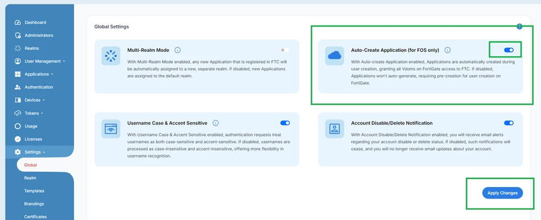
Task: Open the Dashboard gauge icon
Action: point(18,22)
